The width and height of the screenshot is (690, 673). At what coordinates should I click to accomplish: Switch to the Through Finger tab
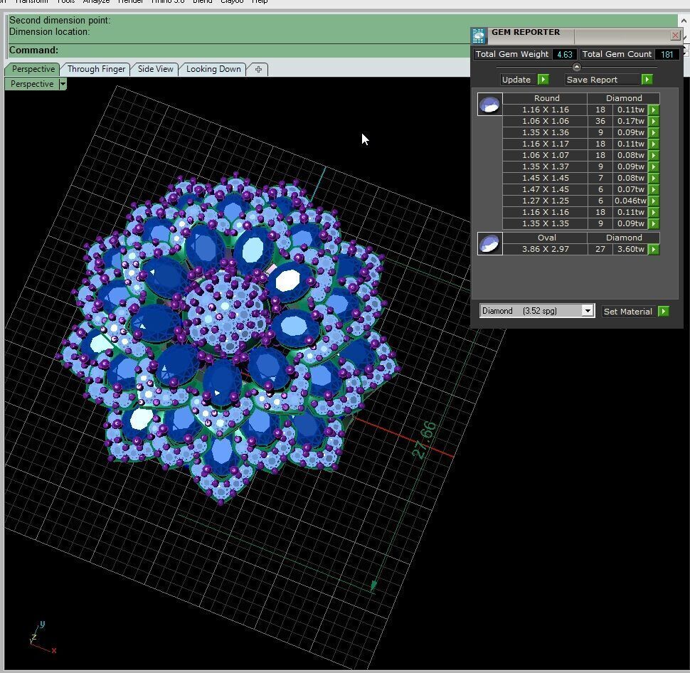(96, 69)
